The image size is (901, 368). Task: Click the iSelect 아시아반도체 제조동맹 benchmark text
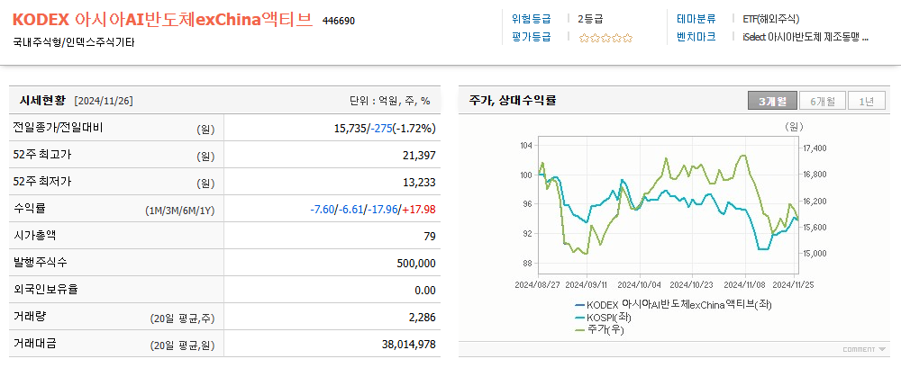tap(805, 37)
